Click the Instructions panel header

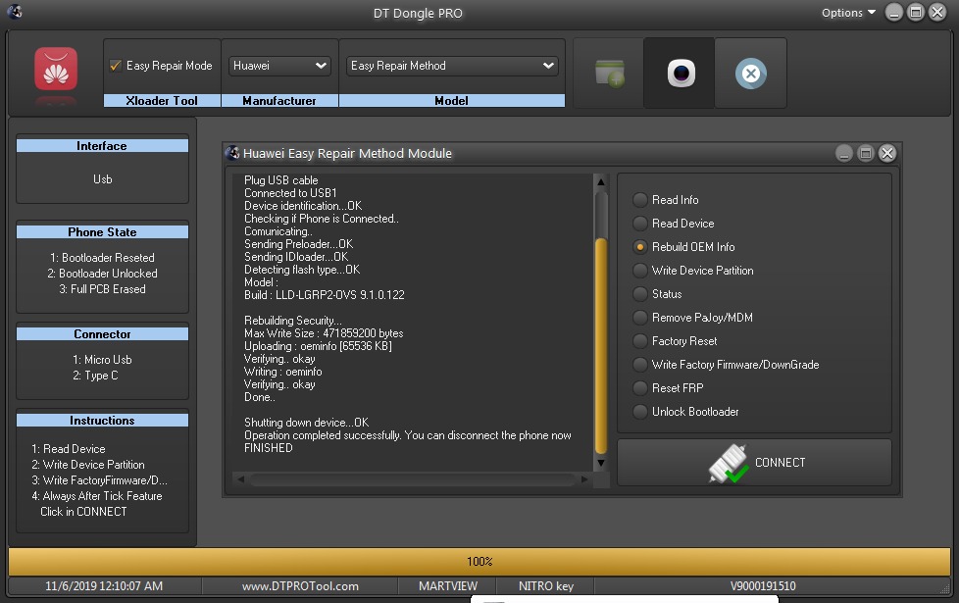tap(102, 421)
